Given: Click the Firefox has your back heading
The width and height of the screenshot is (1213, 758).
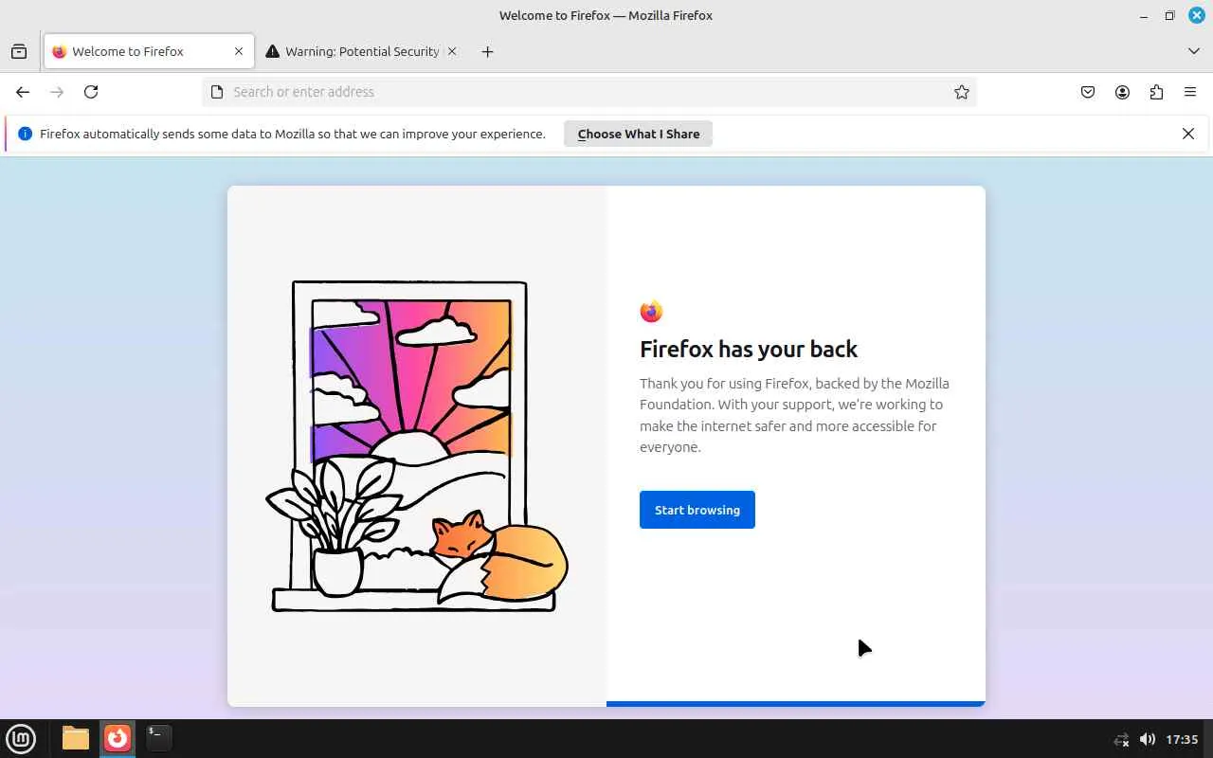Looking at the screenshot, I should click(x=749, y=349).
